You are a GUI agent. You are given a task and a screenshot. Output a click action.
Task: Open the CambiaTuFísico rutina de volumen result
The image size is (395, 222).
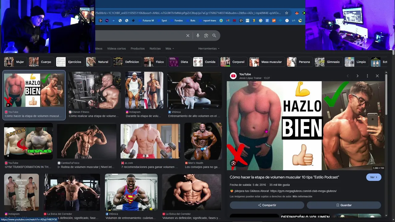pos(87,141)
